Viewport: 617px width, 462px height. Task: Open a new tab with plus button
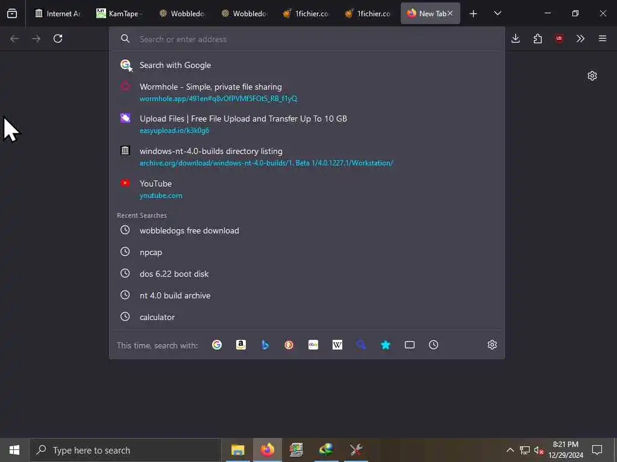[x=474, y=14]
